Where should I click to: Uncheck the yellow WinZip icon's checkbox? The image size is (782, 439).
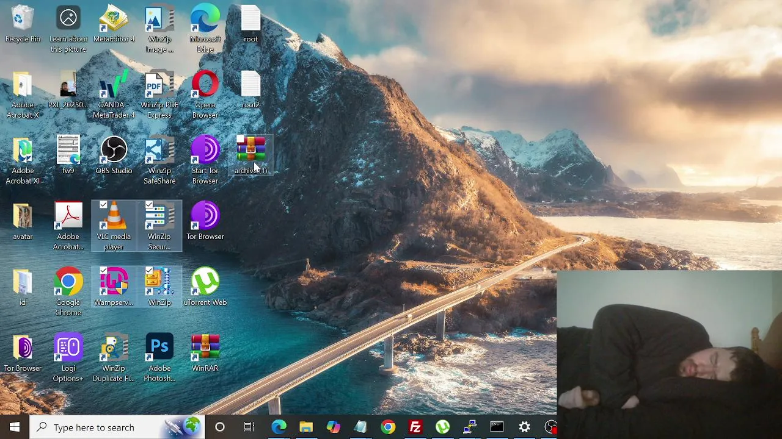[x=149, y=271]
